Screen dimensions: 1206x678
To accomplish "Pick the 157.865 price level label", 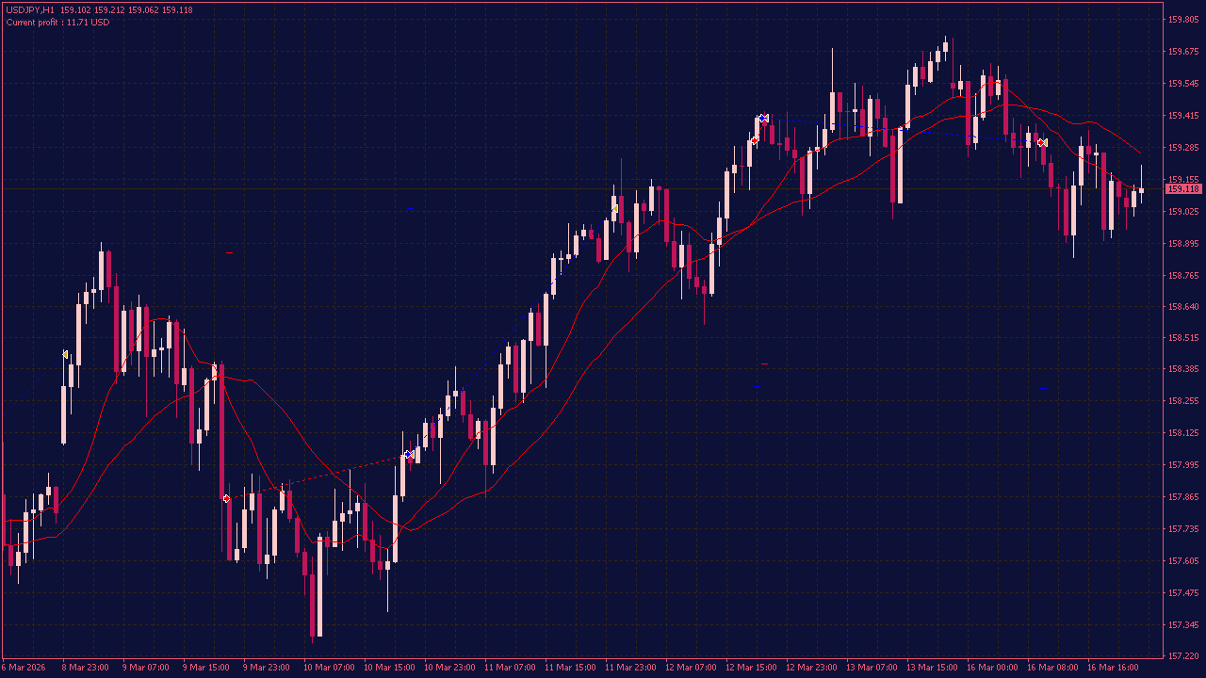I will [x=1183, y=497].
